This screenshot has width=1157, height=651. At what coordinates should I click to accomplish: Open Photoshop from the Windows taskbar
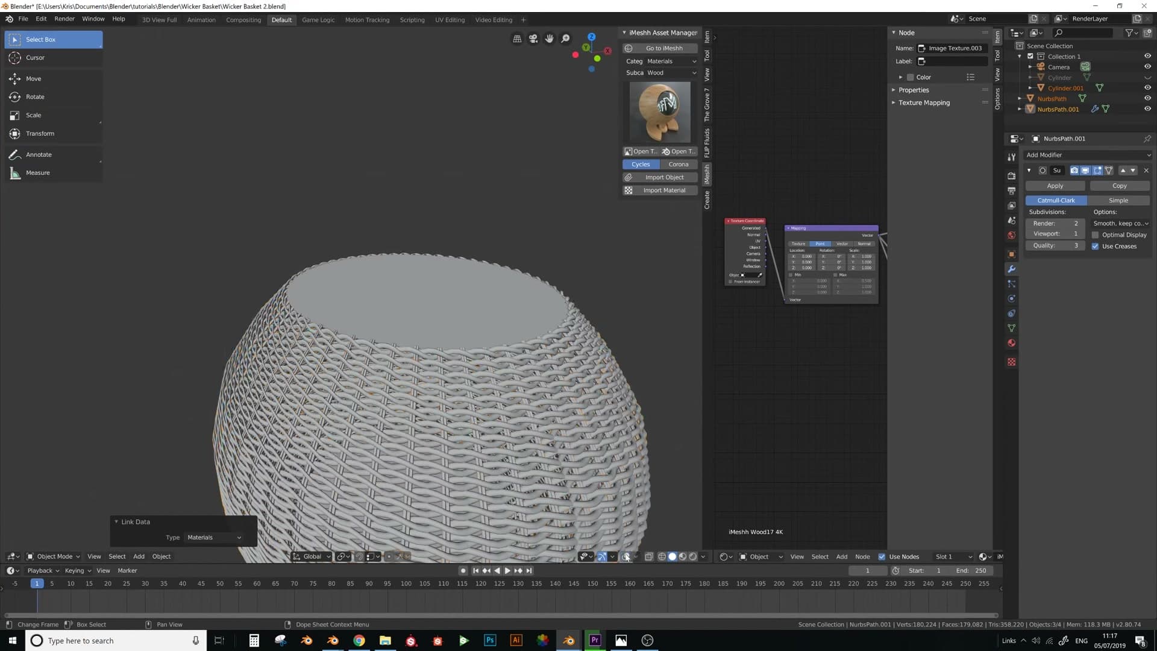(490, 641)
